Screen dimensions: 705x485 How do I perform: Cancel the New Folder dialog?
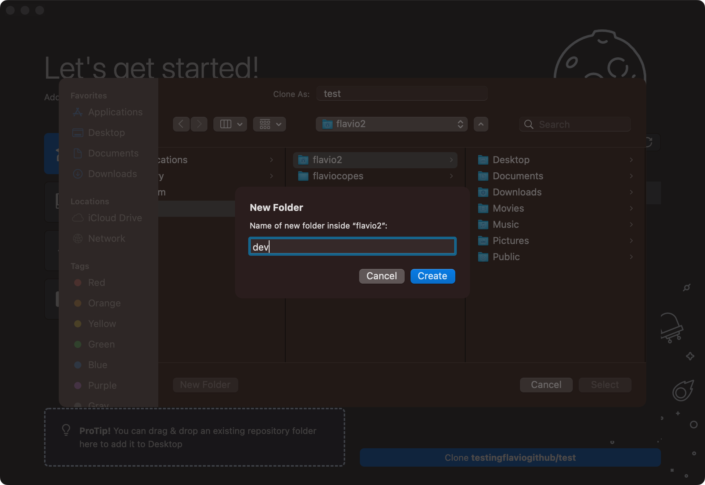[382, 276]
